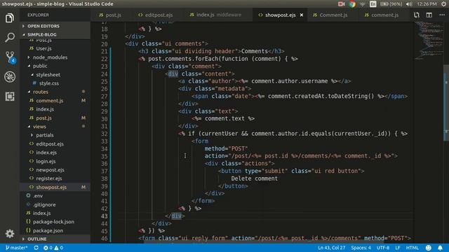Open the Explorer view in activity bar
Image resolution: width=449 pixels, height=252 pixels.
point(10,18)
